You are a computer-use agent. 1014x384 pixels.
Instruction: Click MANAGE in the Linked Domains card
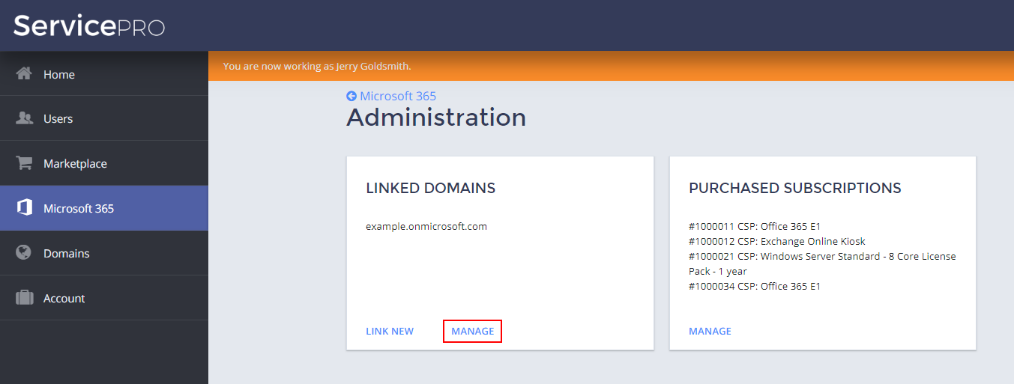point(472,331)
